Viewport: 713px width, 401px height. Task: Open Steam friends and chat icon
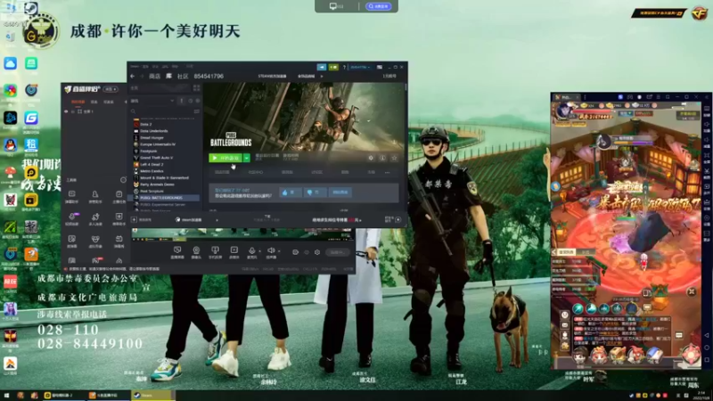[398, 219]
